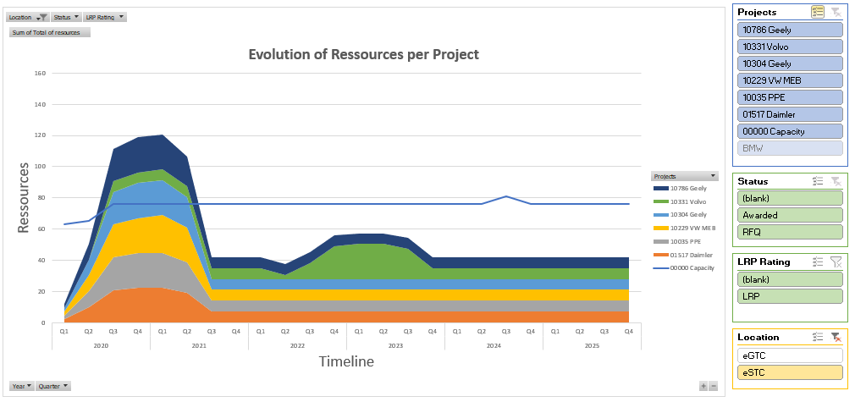The width and height of the screenshot is (855, 402).
Task: Clear filter on Status slicer
Action: point(836,181)
